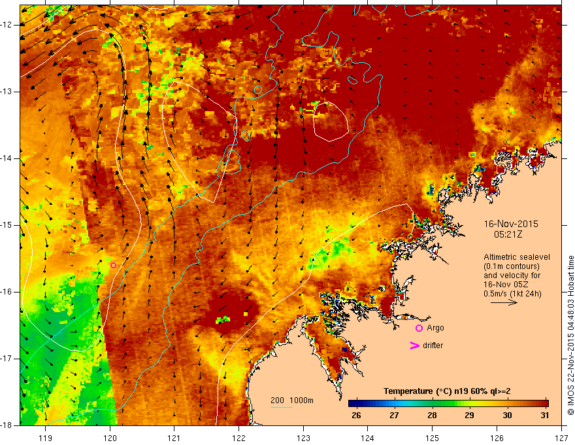Image resolution: width=575 pixels, height=445 pixels.
Task: Click the latitude axis label '-16'
Action: pyautogui.click(x=7, y=292)
